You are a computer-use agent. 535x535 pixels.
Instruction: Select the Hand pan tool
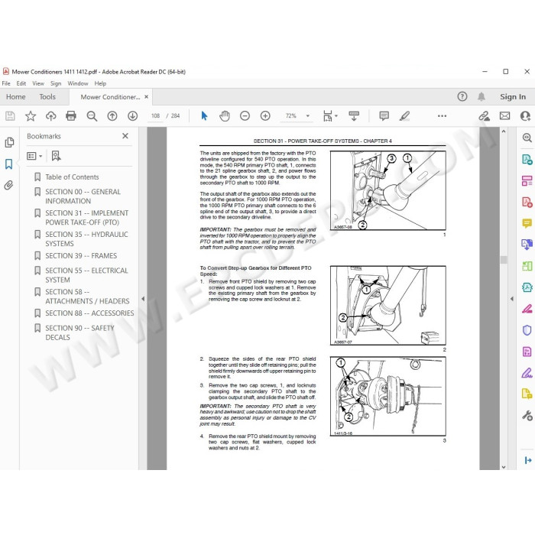click(225, 116)
